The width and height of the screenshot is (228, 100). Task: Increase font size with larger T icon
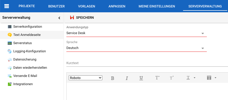pyautogui.click(x=157, y=78)
